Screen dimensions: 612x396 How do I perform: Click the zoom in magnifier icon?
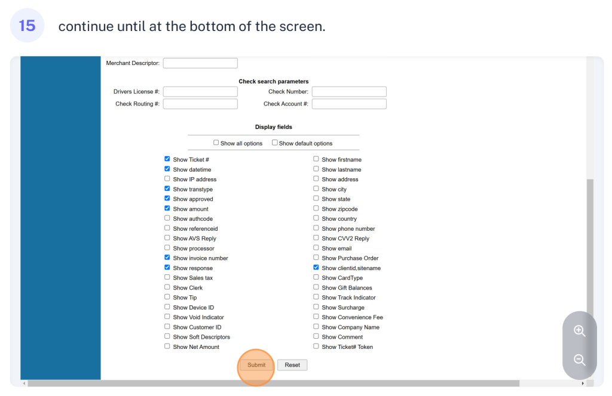tap(579, 331)
